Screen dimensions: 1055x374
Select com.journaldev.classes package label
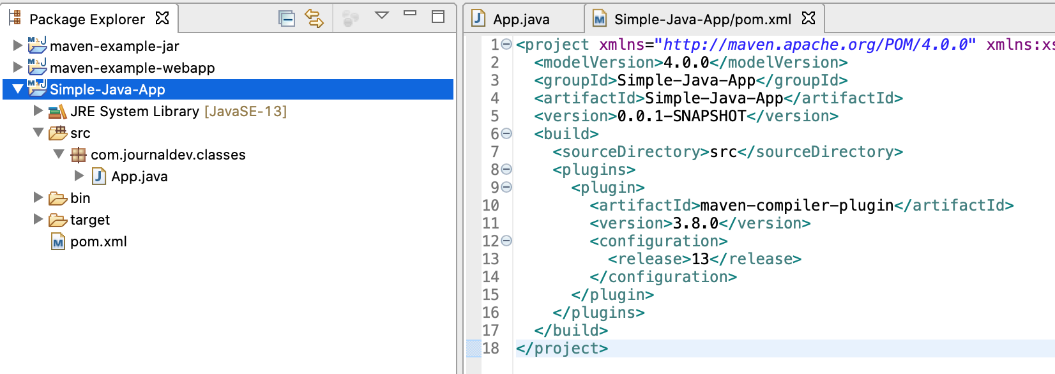[x=168, y=154]
